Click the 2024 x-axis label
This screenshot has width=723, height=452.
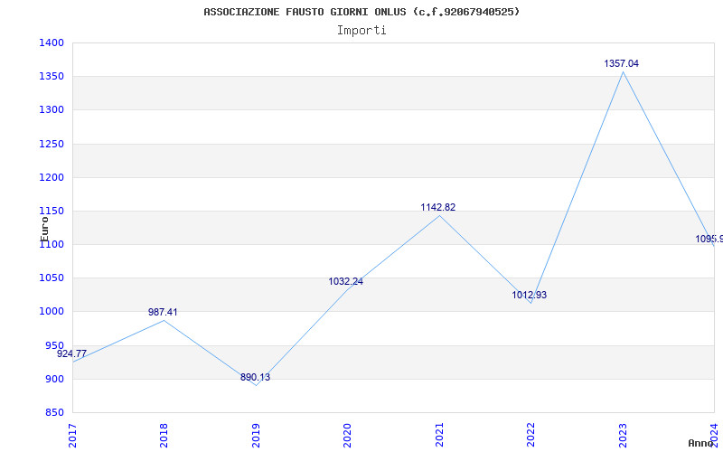pos(714,436)
